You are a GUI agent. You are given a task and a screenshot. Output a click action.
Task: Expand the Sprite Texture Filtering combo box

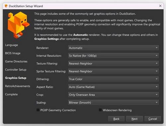[114, 71]
